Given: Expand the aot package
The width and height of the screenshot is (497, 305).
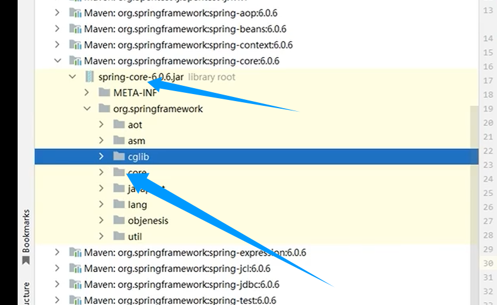Looking at the screenshot, I should 102,124.
